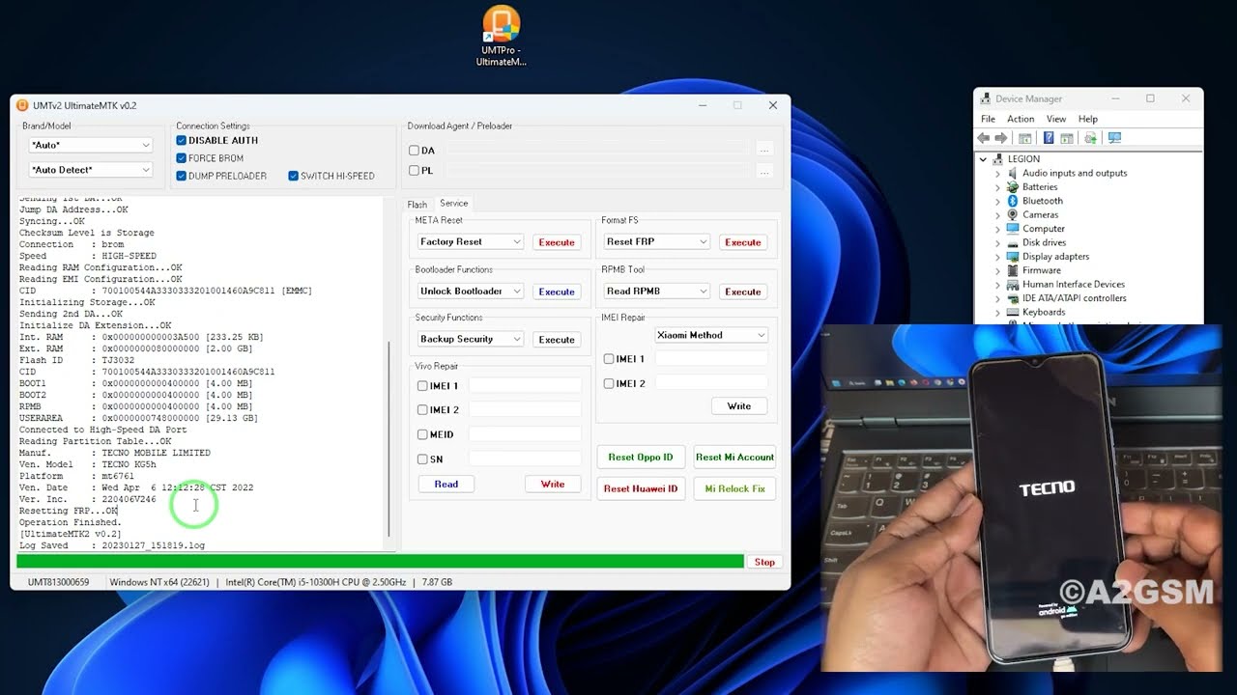Check SN box in Vivo Repair
This screenshot has height=695, width=1237.
point(422,459)
